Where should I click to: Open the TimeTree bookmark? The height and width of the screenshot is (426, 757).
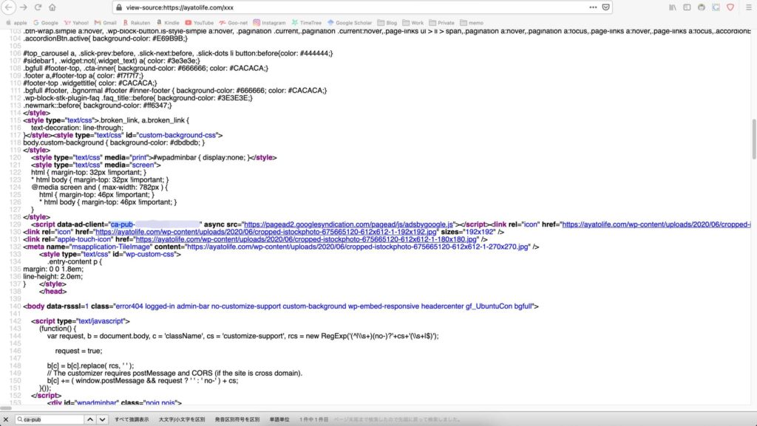pyautogui.click(x=306, y=23)
